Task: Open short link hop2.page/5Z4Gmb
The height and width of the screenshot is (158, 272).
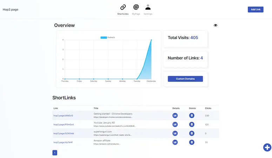Action: point(64,133)
